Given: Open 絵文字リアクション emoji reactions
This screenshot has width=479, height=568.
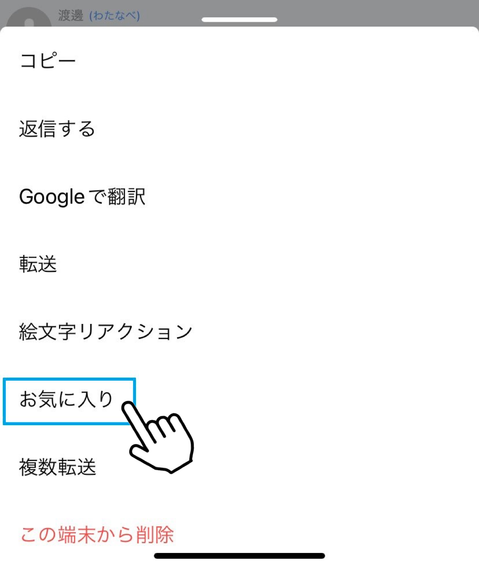Looking at the screenshot, I should (x=106, y=332).
